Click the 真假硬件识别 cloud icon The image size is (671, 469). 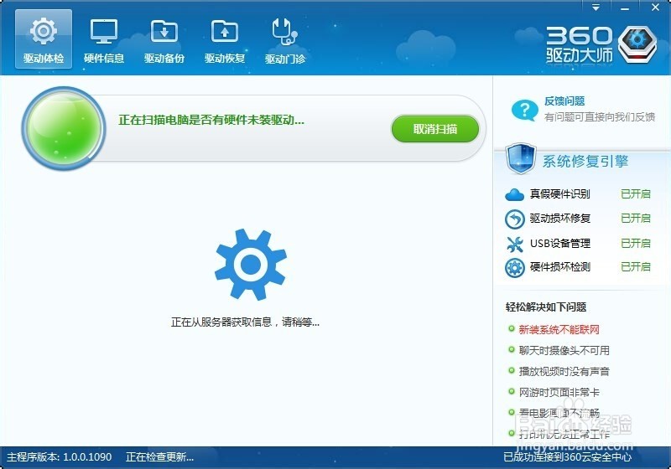pos(514,195)
